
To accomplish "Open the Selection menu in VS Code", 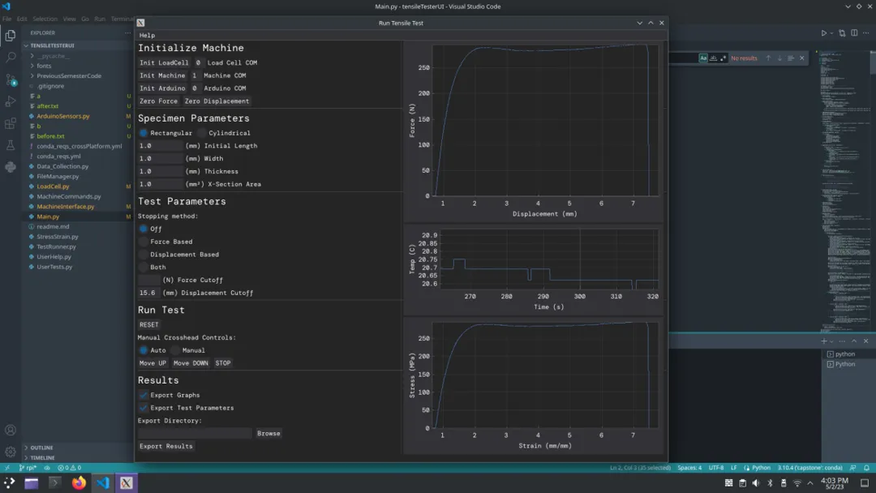I will point(45,19).
